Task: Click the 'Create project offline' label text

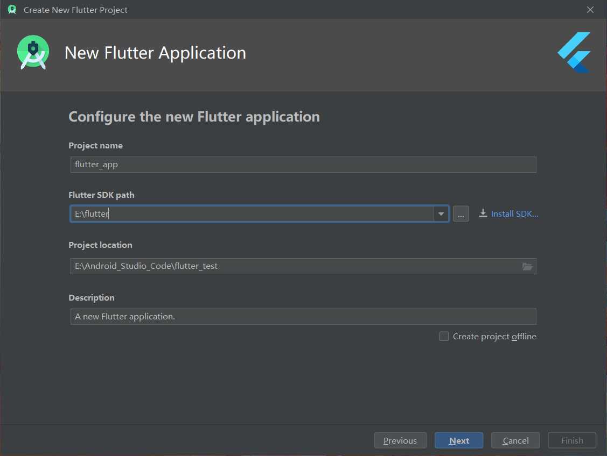Action: click(x=494, y=337)
